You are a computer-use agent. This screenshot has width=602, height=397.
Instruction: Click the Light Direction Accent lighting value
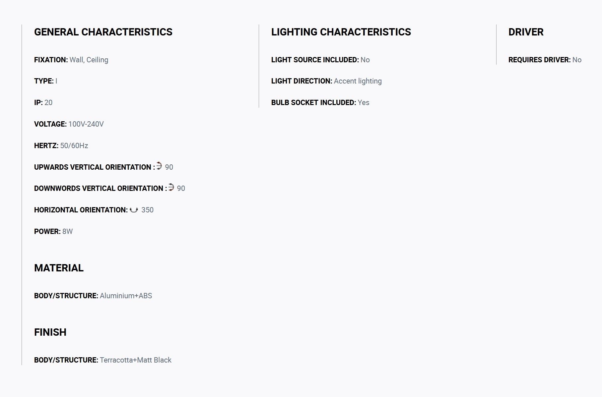tap(358, 81)
